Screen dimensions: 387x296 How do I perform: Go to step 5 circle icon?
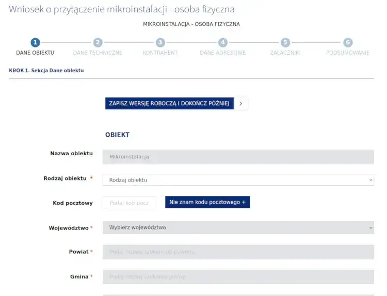[x=285, y=42]
